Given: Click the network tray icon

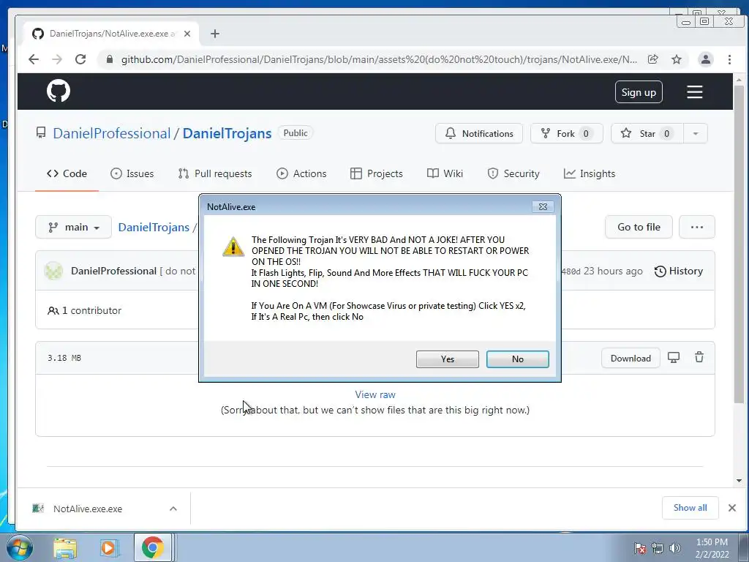Looking at the screenshot, I should [x=658, y=547].
